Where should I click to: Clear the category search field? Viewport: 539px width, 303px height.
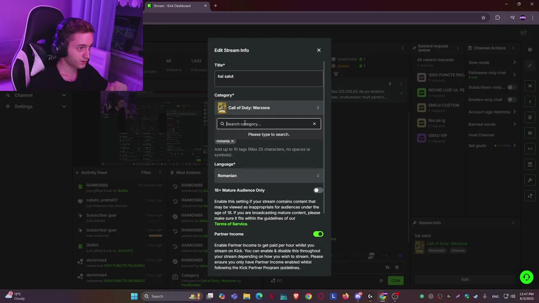pos(314,124)
